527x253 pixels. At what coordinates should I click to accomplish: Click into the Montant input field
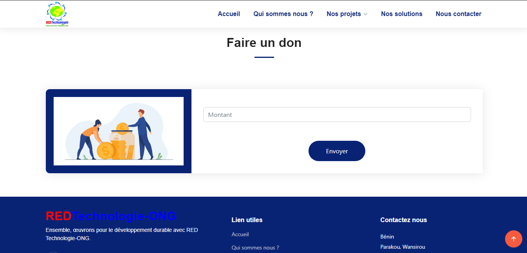tap(337, 115)
